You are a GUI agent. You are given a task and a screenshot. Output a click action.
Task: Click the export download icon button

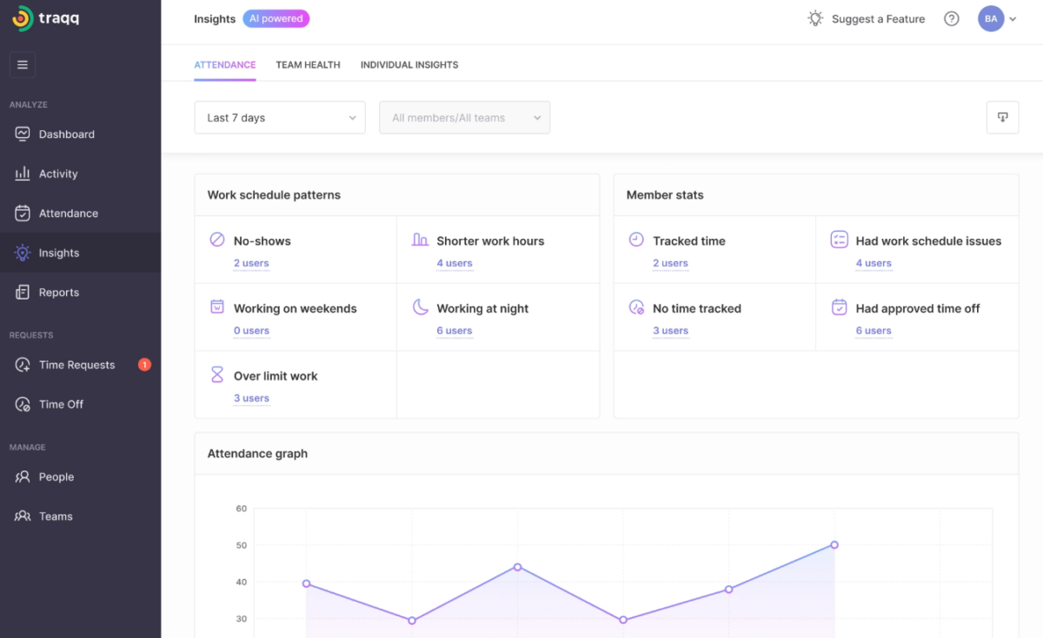(1002, 118)
